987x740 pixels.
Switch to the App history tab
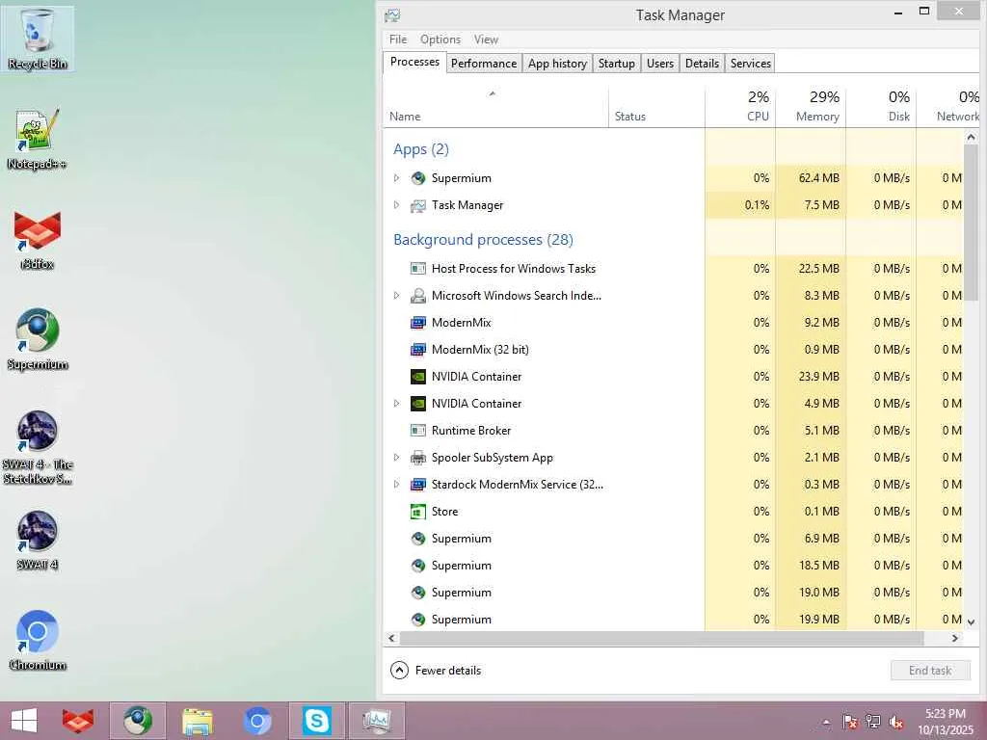tap(557, 63)
